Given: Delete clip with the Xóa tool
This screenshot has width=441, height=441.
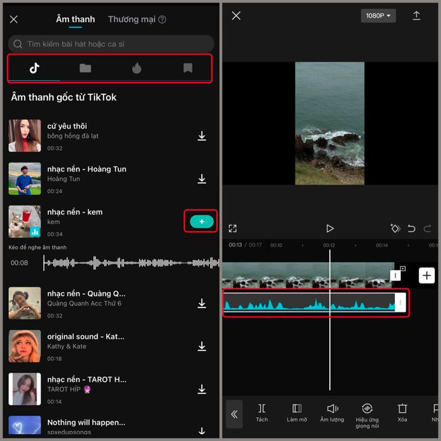Looking at the screenshot, I should click(x=403, y=412).
